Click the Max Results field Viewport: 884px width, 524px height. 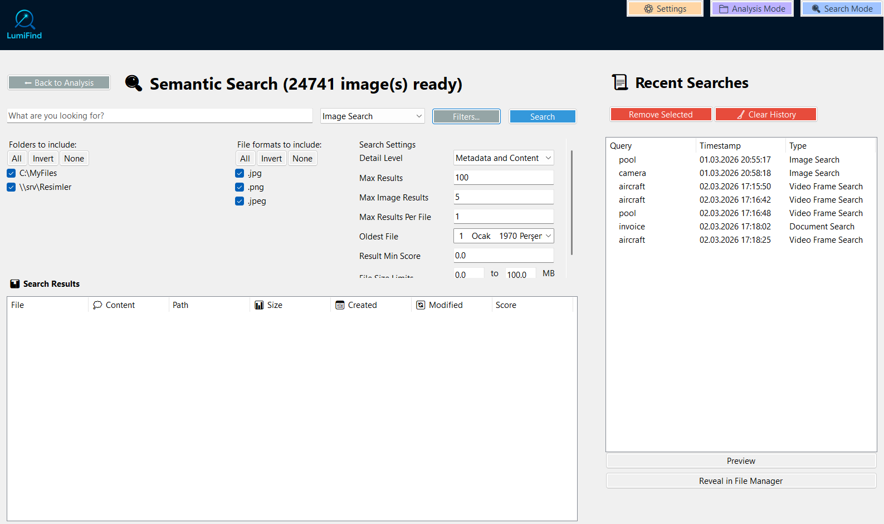[x=504, y=178]
